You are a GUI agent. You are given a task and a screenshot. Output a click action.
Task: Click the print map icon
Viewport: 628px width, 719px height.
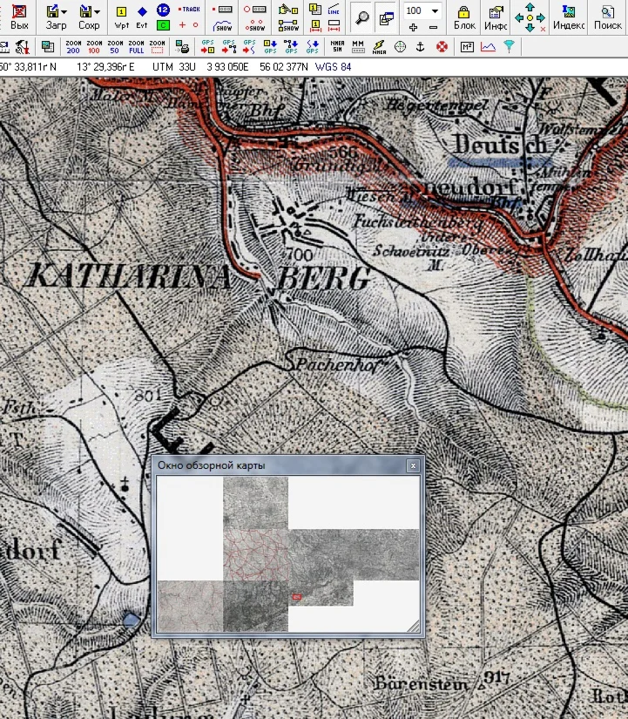coord(182,46)
